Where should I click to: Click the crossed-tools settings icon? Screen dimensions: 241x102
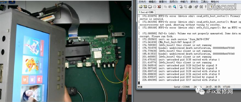pyautogui.click(x=201, y=7)
